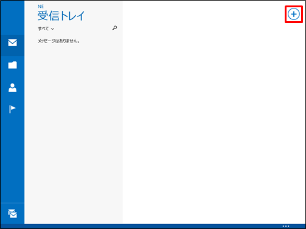The height and width of the screenshot is (229, 306).
Task: Show flagged messages with flag icon
Action: point(12,109)
